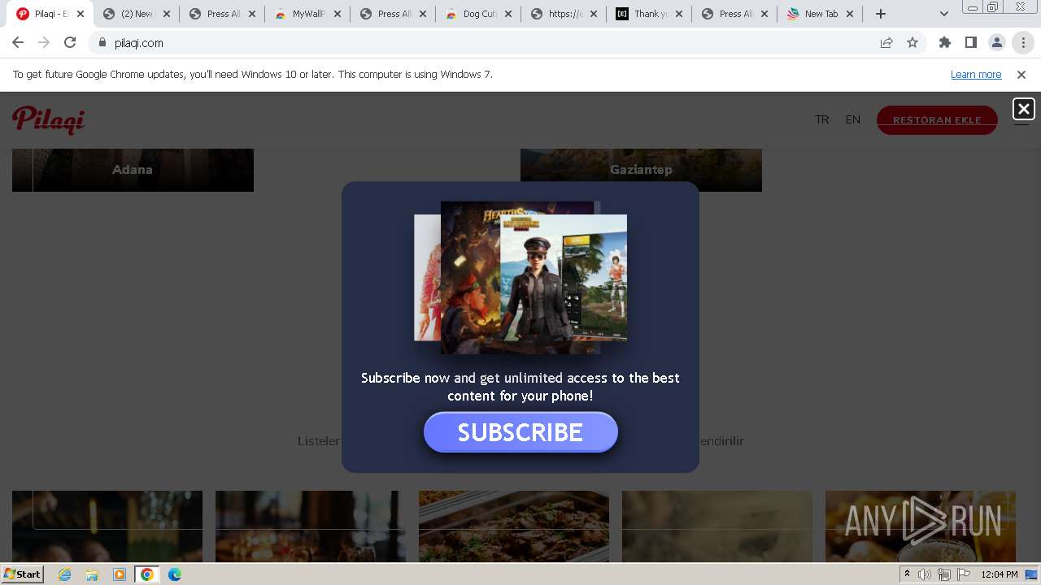Switch to the Thank you tab
Screen dimensions: 1041x585
tap(649, 14)
